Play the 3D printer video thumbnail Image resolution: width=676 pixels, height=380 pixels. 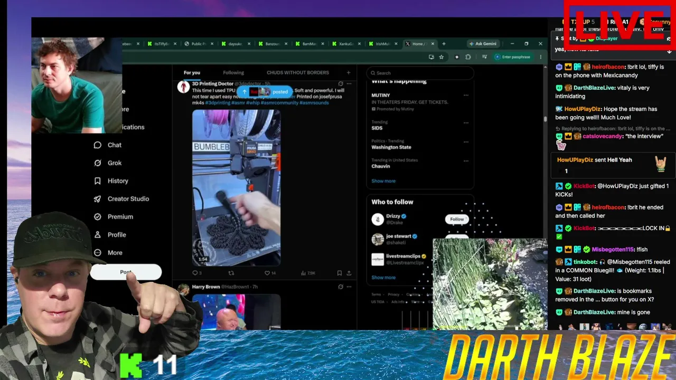(236, 187)
